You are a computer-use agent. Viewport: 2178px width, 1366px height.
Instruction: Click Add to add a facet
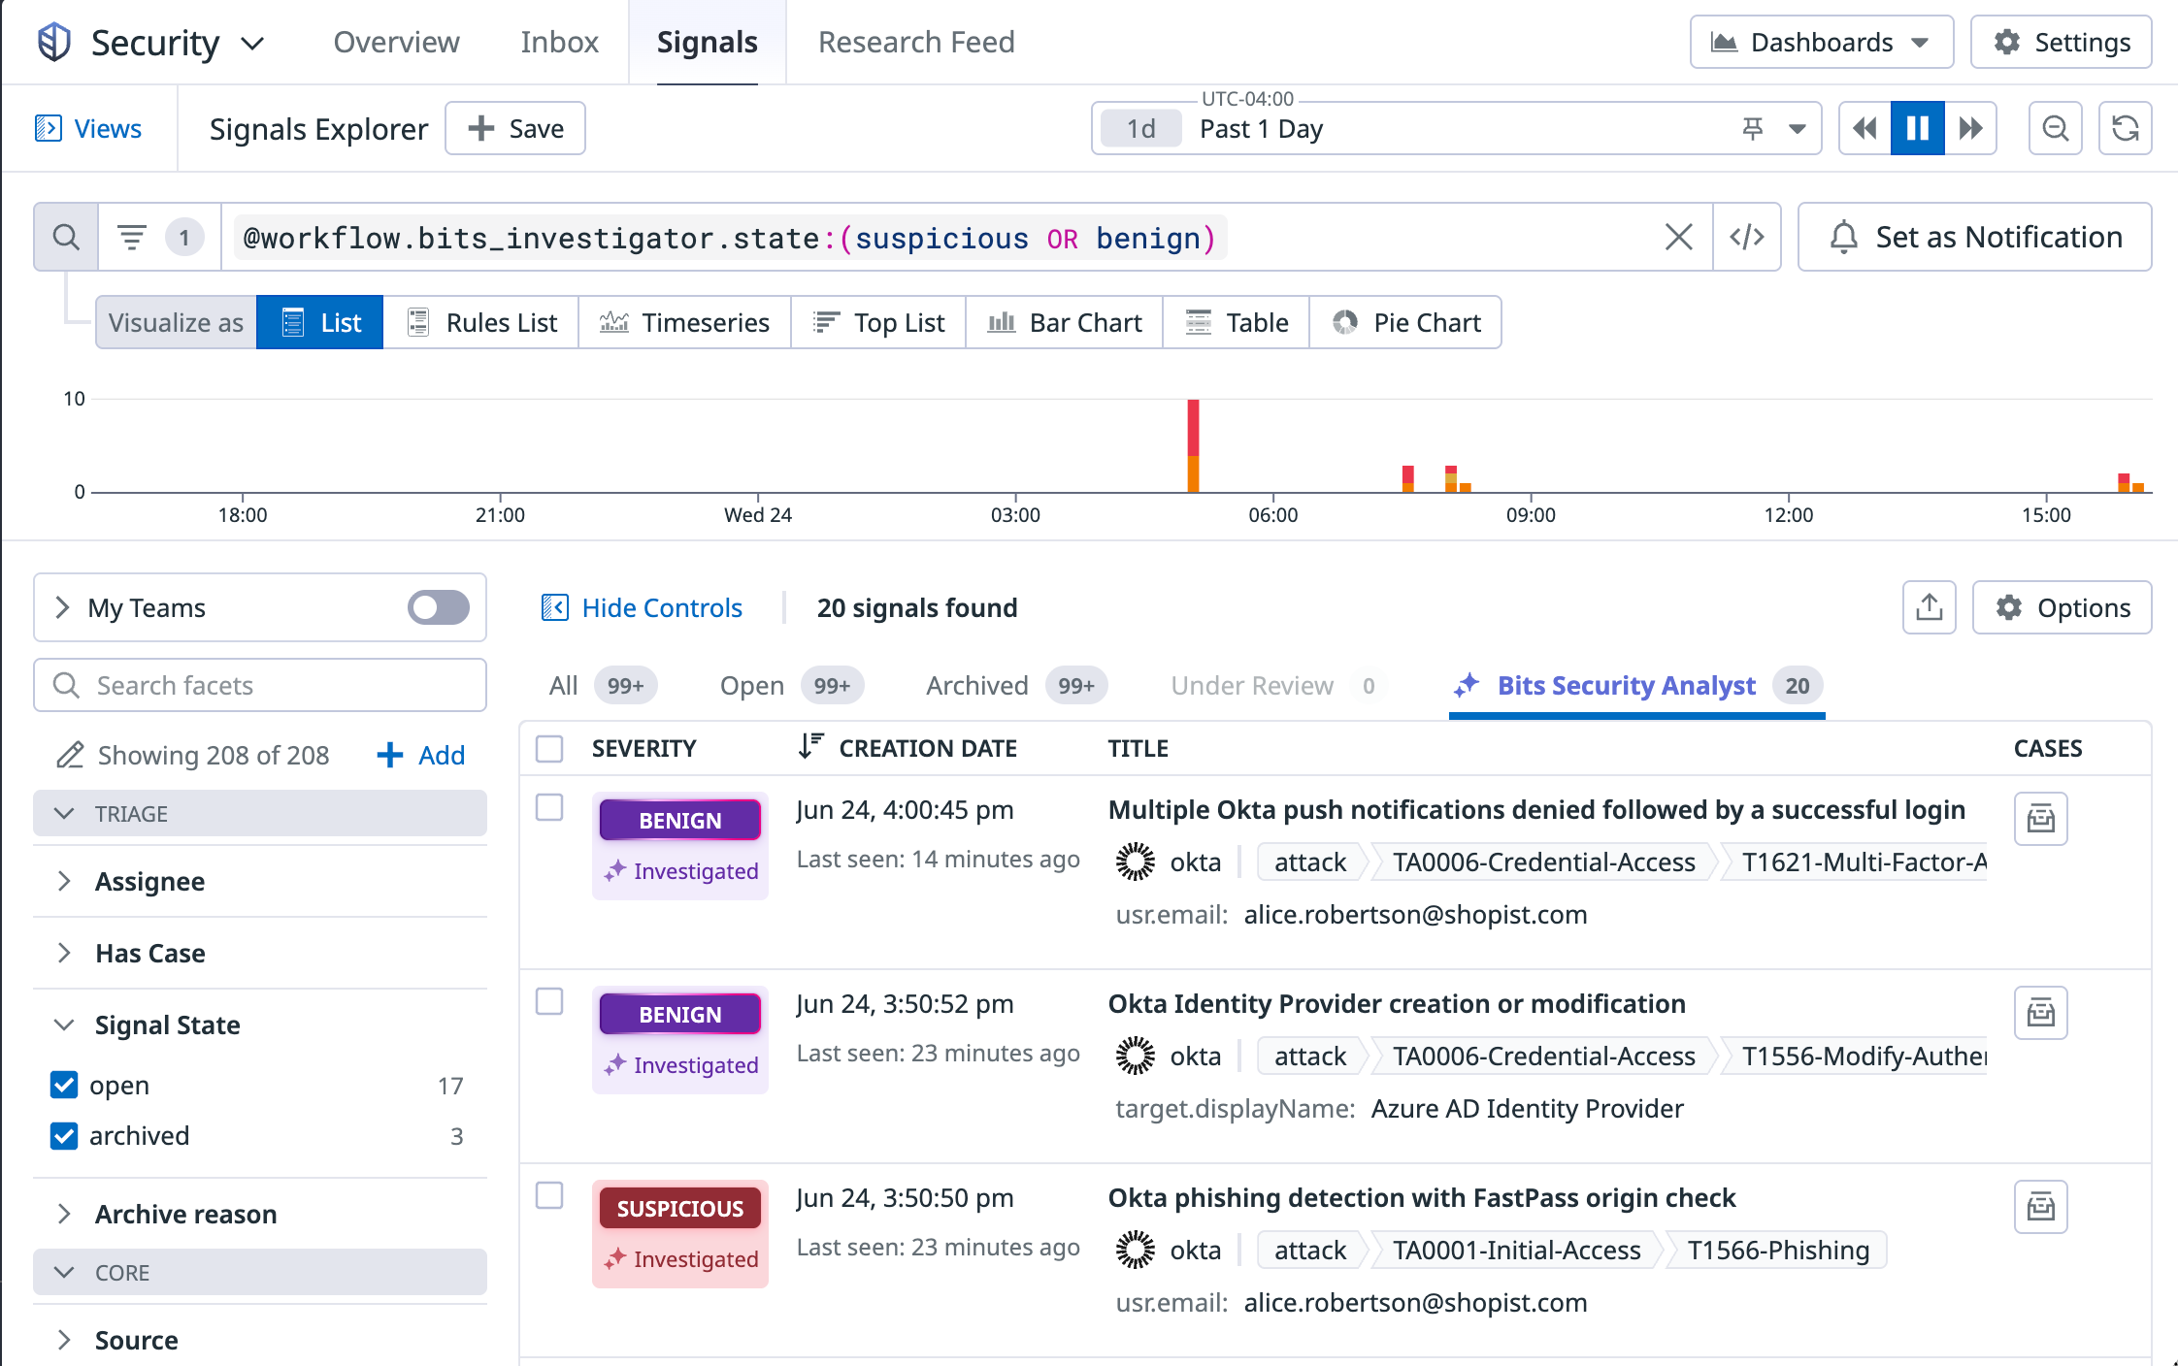(x=421, y=756)
